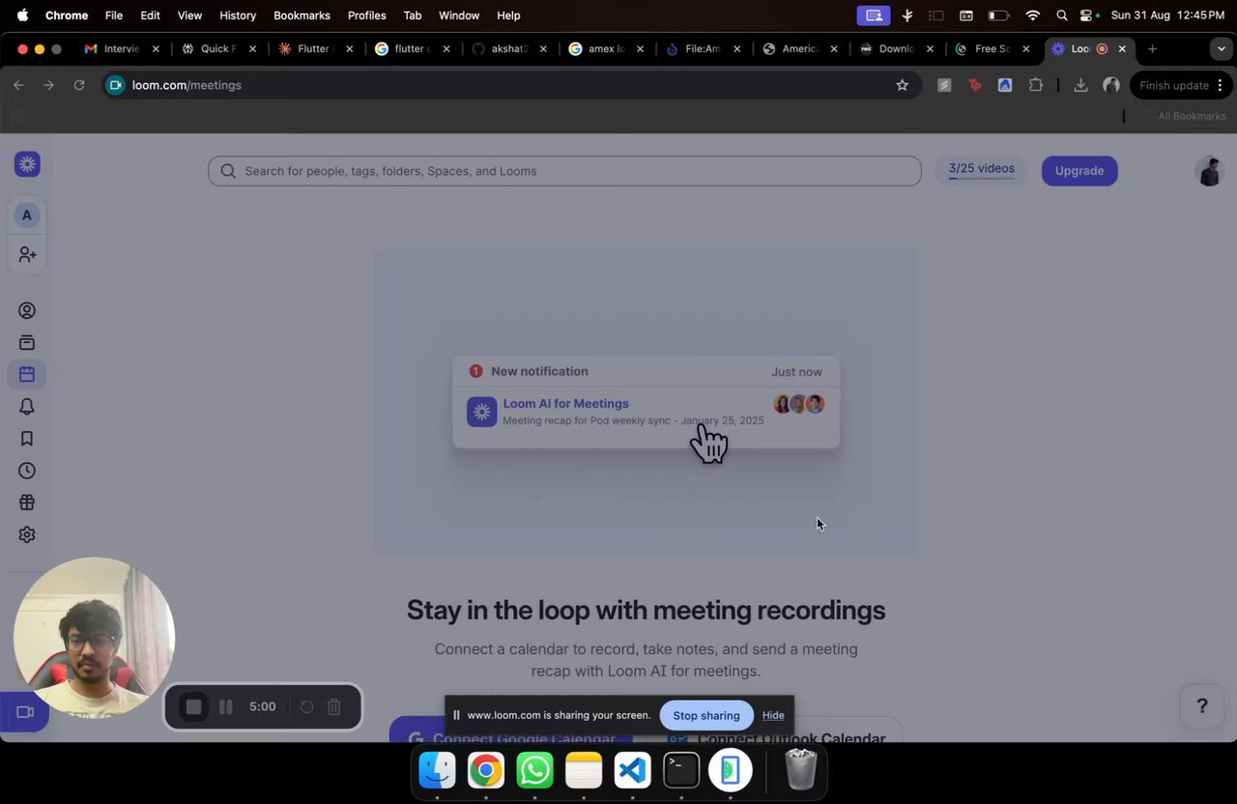1237x804 pixels.
Task: Open a new tab with plus button
Action: pyautogui.click(x=1152, y=48)
